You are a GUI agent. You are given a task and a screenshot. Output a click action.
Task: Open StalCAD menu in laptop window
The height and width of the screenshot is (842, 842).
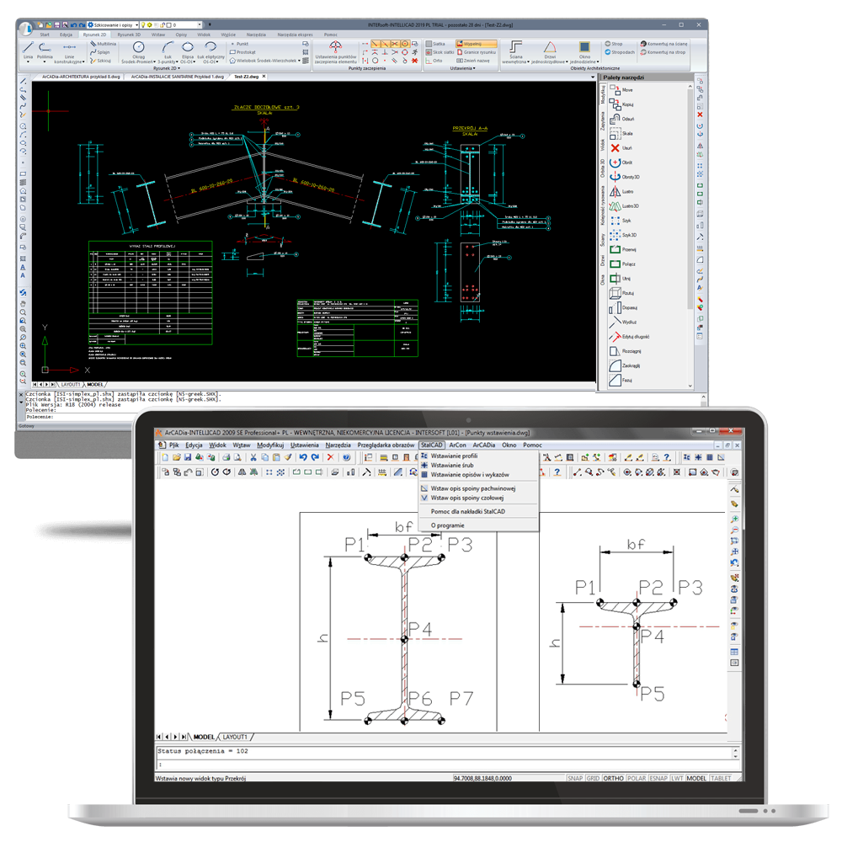(432, 445)
